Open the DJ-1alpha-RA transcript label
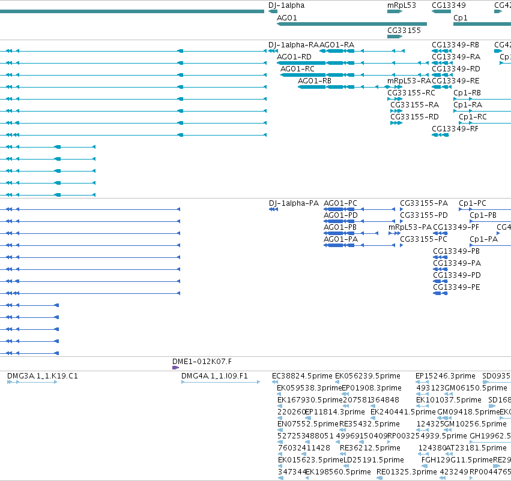The width and height of the screenshot is (511, 481). click(x=293, y=44)
